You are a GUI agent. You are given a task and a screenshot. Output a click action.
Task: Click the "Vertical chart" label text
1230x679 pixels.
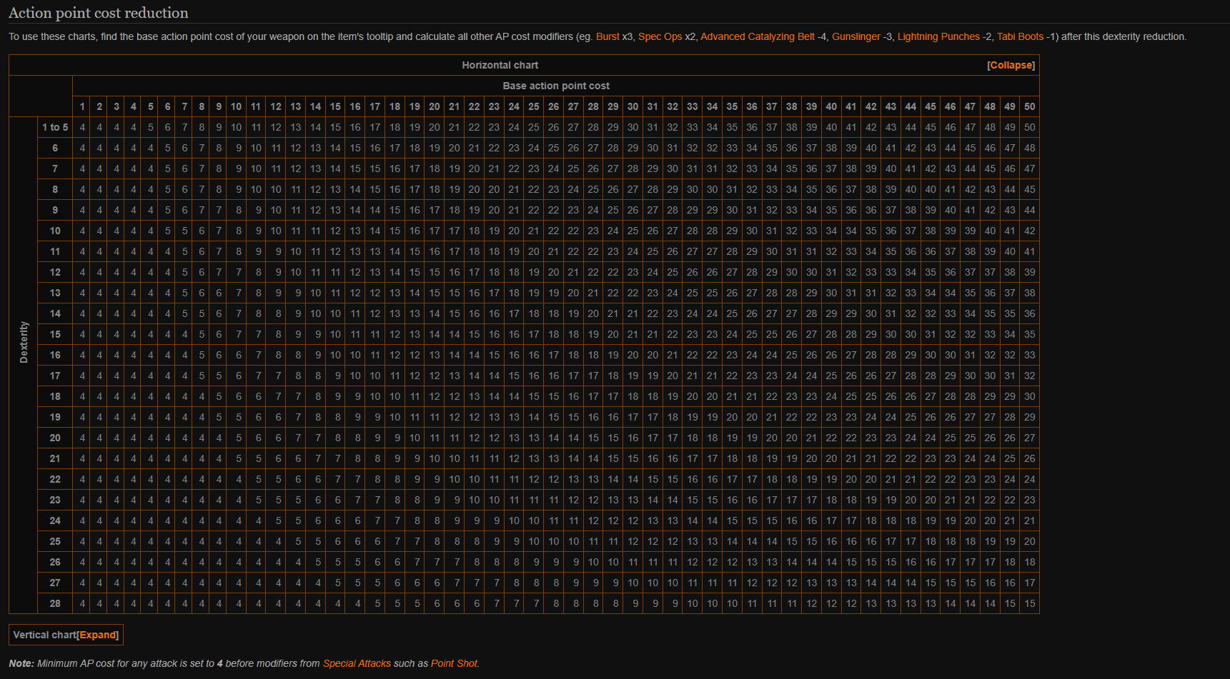click(x=44, y=635)
